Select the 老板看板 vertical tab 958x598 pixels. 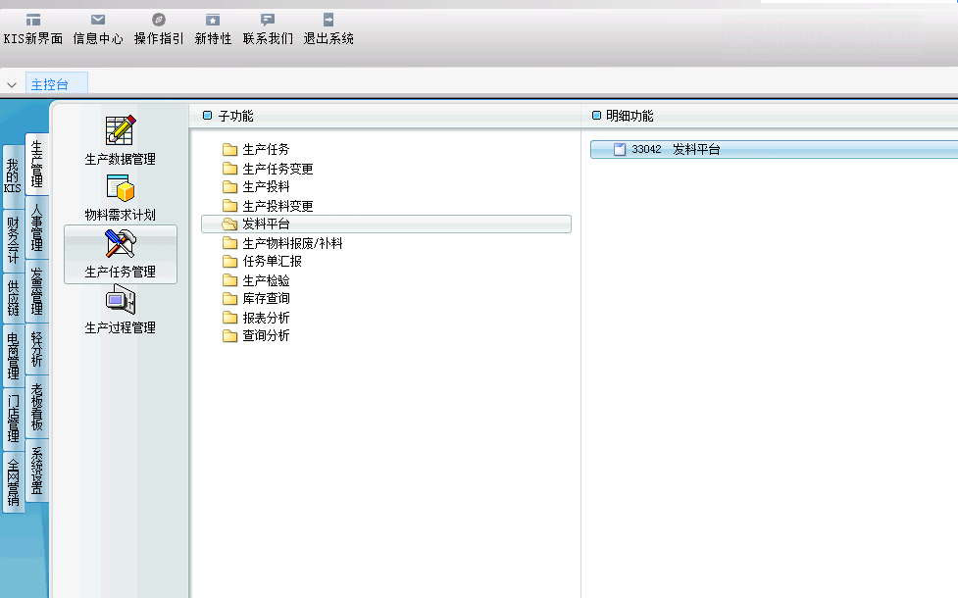click(36, 407)
